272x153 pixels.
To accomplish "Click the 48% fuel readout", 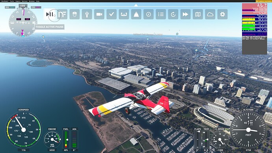I will [66, 150].
